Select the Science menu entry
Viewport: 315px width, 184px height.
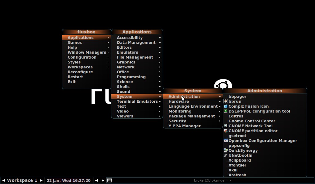click(137, 82)
